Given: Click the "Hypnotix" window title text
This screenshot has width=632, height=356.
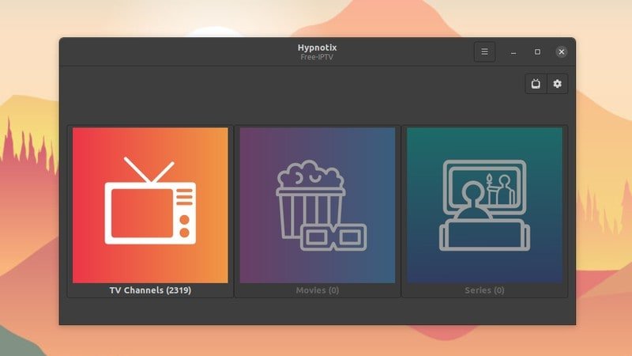Looking at the screenshot, I should [318, 47].
